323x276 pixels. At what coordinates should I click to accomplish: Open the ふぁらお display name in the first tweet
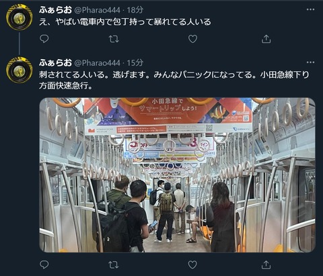(x=55, y=10)
